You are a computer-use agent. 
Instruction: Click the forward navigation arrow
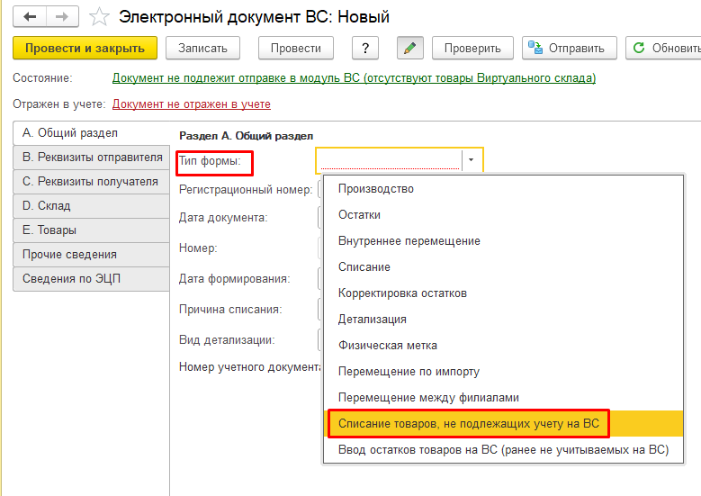61,17
